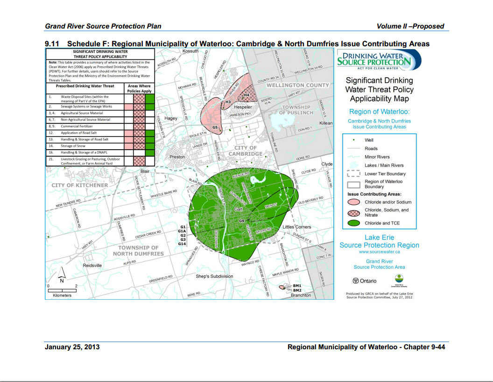Select the Roads line symbol in the legend
The width and height of the screenshot is (493, 382).
pos(354,148)
